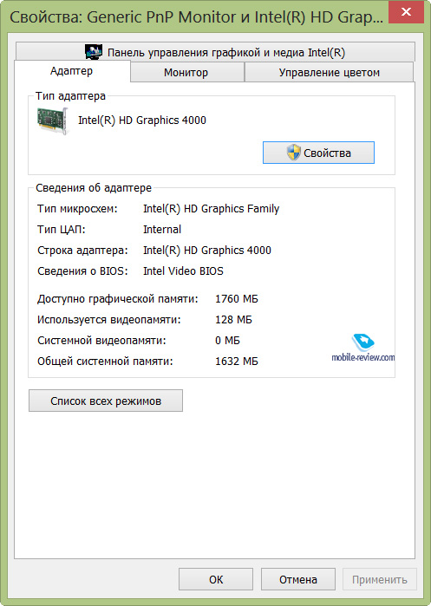431x606 pixels.
Task: Open the Управление цветом tab
Action: tap(329, 72)
